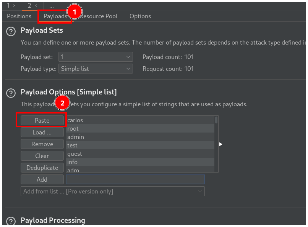Click the ... new attack tab
Image resolution: width=308 pixels, height=227 pixels.
click(52, 6)
